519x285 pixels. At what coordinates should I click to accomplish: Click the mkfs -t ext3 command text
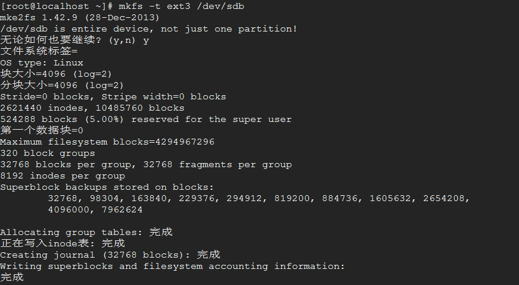[x=181, y=7]
